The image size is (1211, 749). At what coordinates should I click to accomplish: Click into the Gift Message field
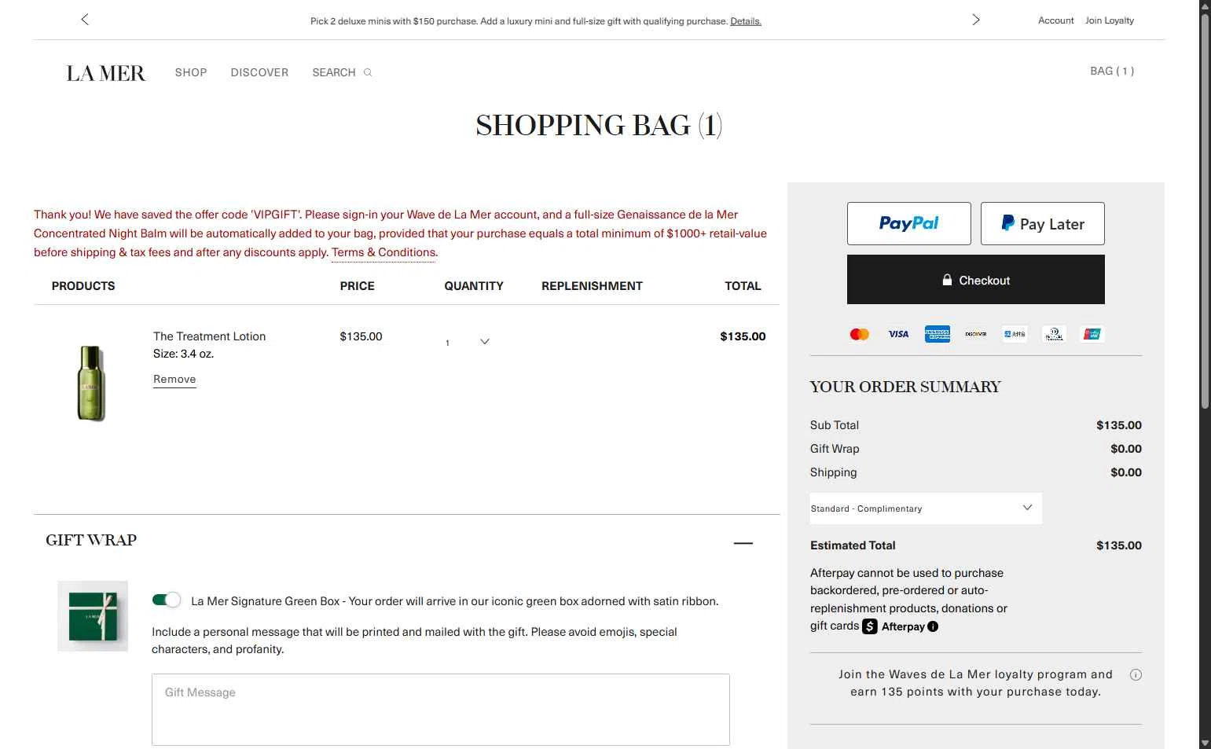pos(440,709)
